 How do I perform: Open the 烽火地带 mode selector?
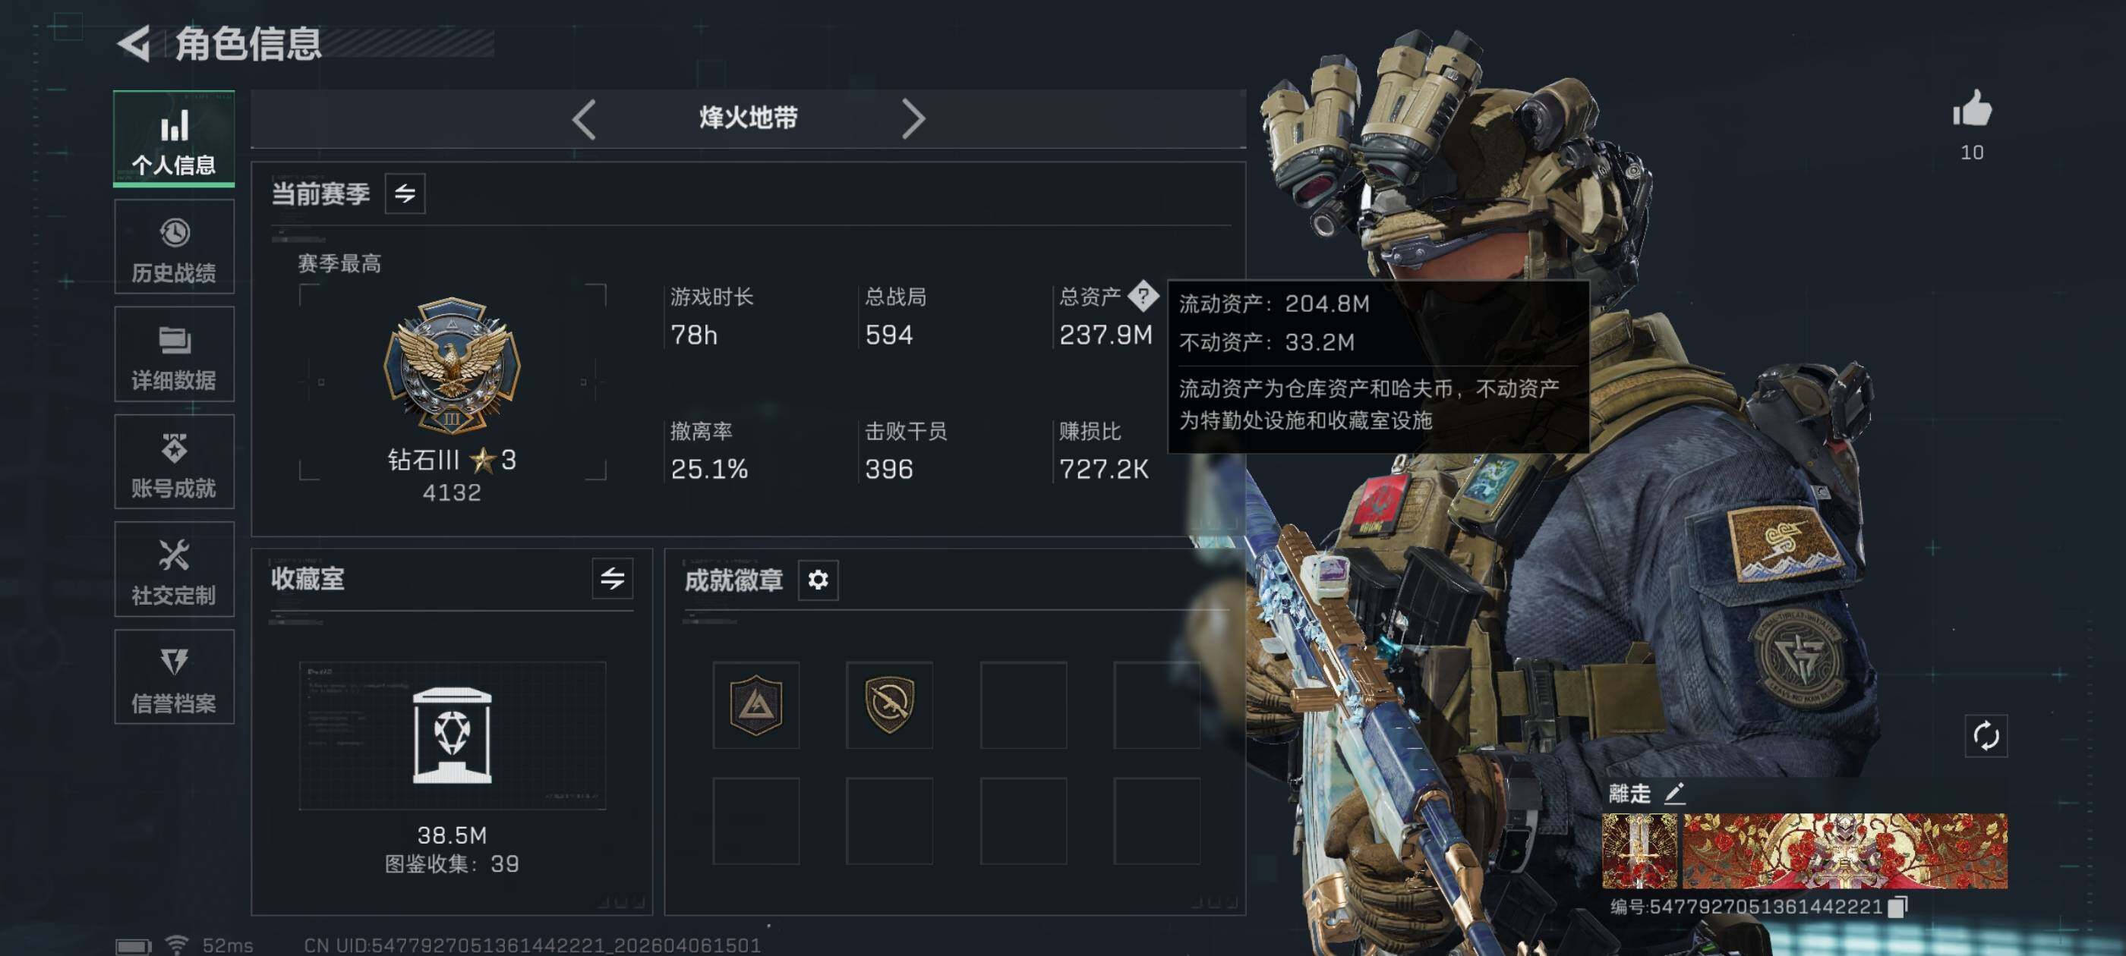pos(749,119)
